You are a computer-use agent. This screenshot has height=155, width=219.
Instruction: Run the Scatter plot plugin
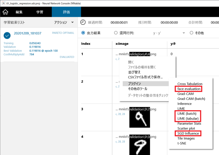point(186,128)
